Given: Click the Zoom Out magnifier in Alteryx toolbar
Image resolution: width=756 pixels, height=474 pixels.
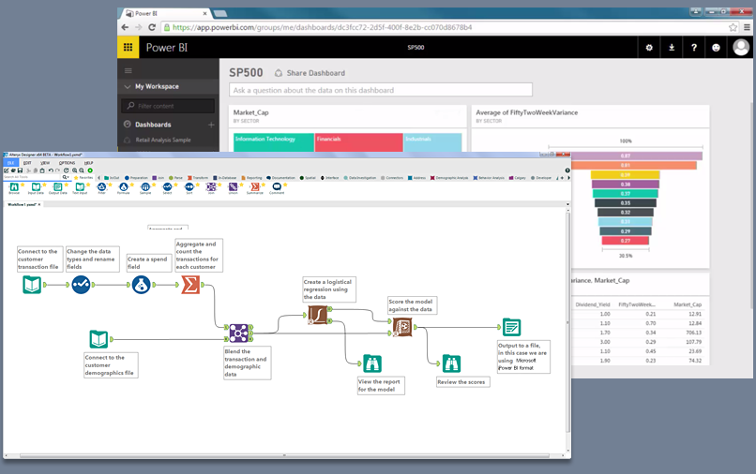Looking at the screenshot, I should (x=82, y=170).
